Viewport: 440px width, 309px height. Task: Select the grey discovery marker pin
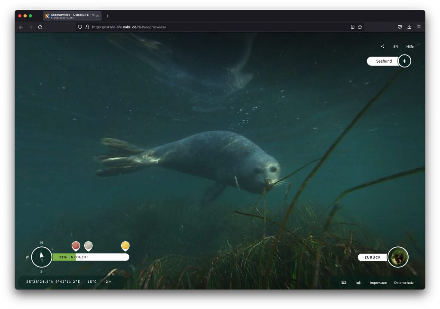[89, 246]
